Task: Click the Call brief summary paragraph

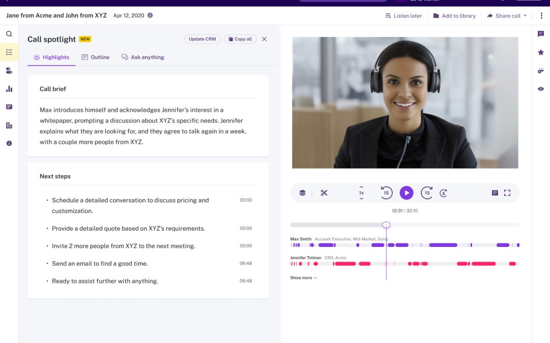Action: click(x=143, y=126)
